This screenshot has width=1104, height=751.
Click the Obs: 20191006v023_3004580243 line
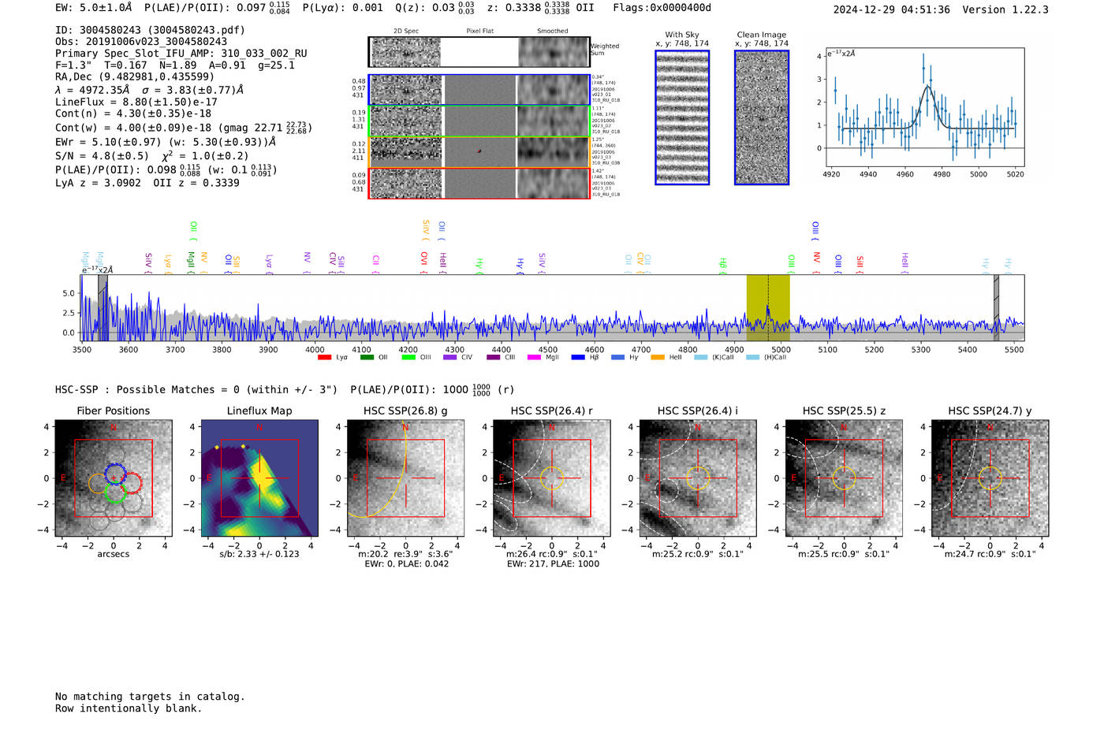pyautogui.click(x=141, y=42)
